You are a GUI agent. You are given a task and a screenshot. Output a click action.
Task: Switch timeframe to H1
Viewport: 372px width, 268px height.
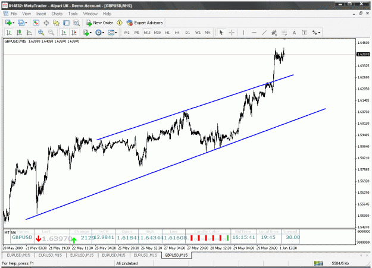pos(167,33)
